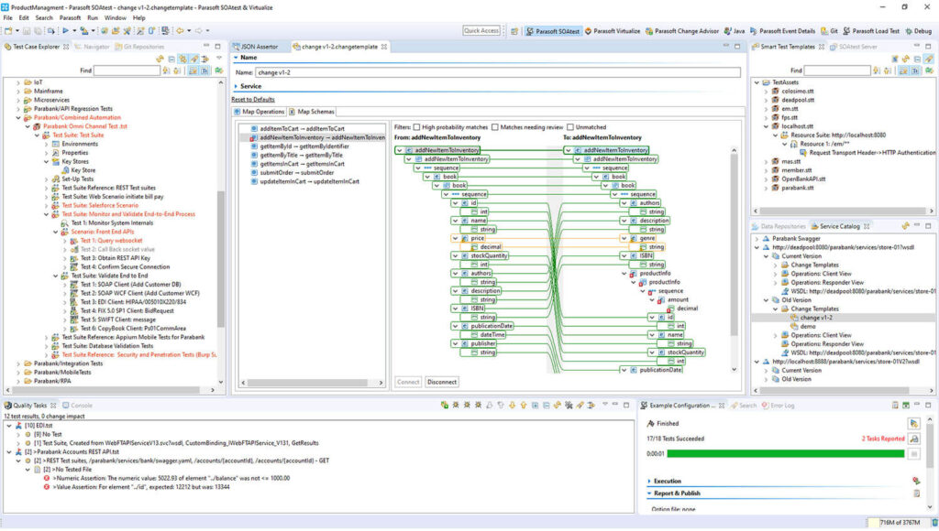
Task: Click the Help menu
Action: (139, 18)
